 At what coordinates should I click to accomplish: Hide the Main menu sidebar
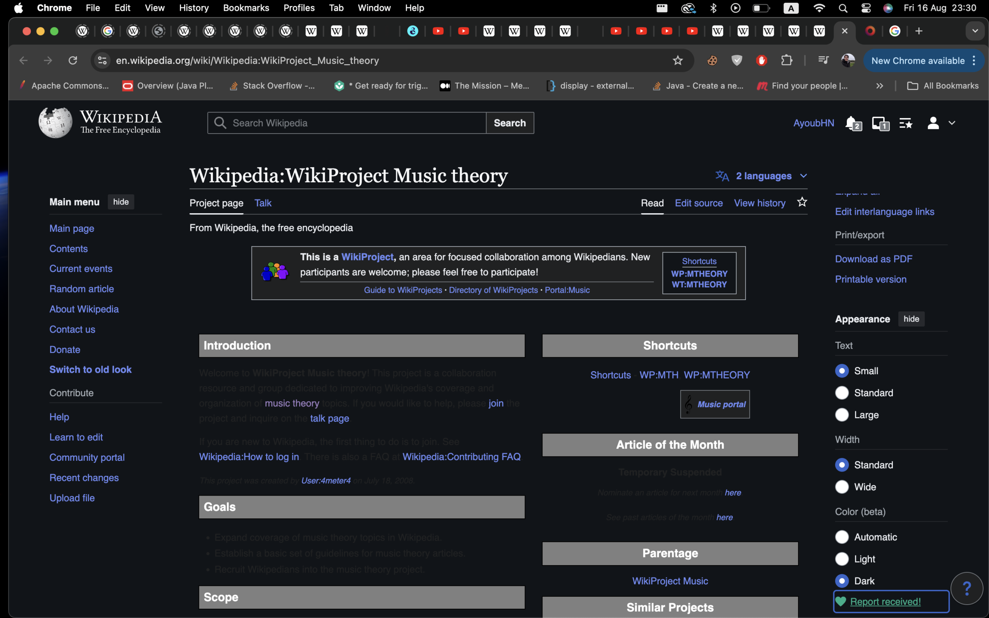(121, 202)
